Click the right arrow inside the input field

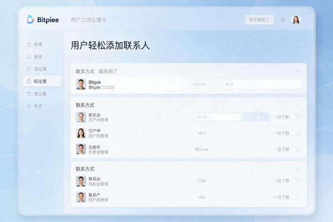pyautogui.click(x=265, y=117)
